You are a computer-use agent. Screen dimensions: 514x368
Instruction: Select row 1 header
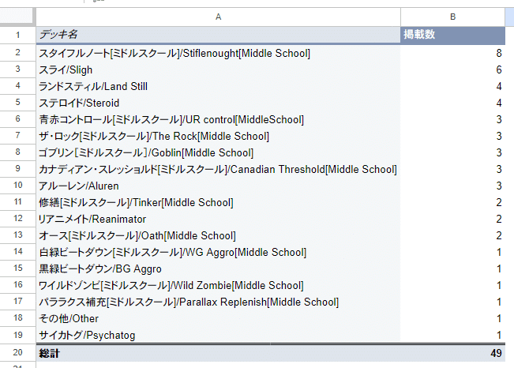click(x=17, y=35)
